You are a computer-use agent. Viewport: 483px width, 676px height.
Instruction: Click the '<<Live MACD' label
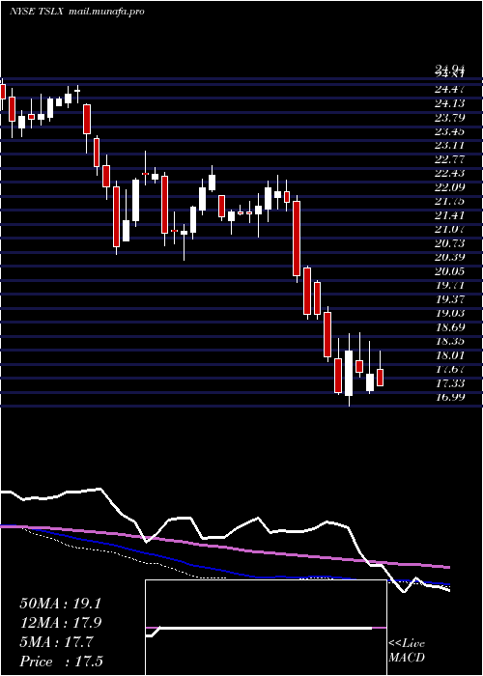[407, 651]
